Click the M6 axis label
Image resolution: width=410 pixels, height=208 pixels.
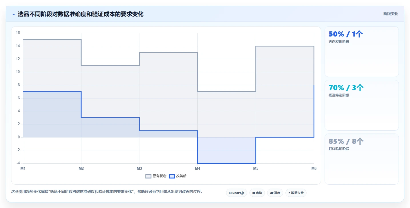(314, 169)
